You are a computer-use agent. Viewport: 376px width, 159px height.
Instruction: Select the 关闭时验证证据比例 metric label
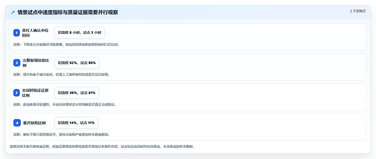[35, 93]
